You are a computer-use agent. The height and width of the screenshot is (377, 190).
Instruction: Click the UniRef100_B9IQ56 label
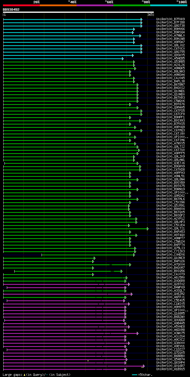[x=170, y=271]
